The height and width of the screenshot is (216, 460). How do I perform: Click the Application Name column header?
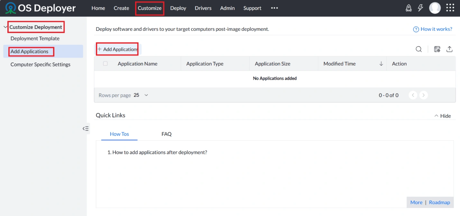pos(137,64)
